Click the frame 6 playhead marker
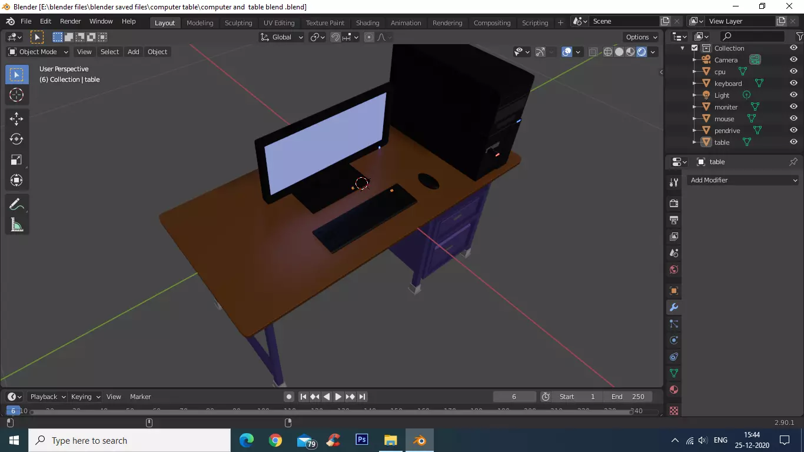804x452 pixels. click(x=13, y=411)
